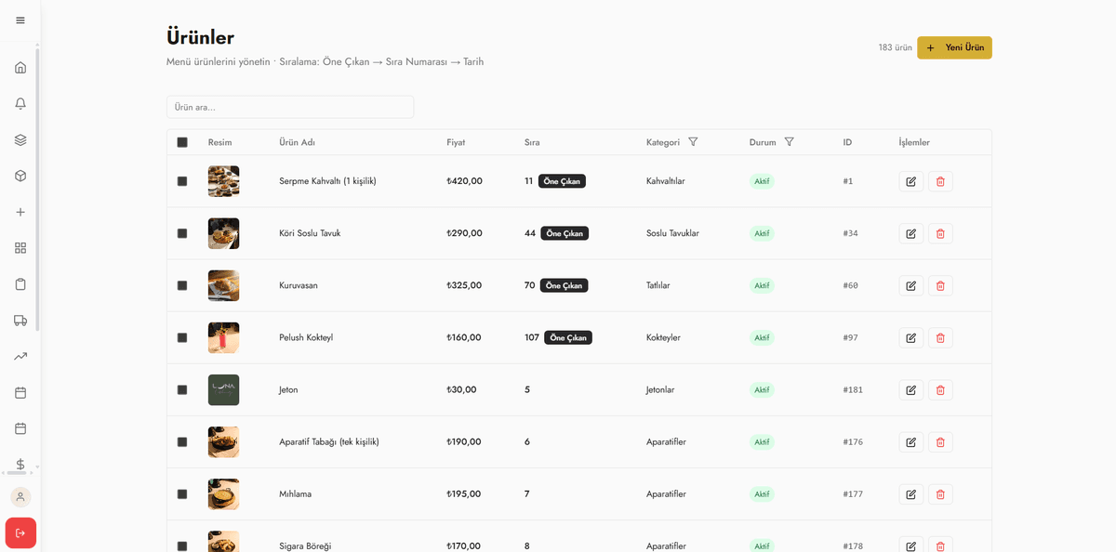1116x552 pixels.
Task: Click the Pelush Kokteyl product thumbnail
Action: pos(223,337)
